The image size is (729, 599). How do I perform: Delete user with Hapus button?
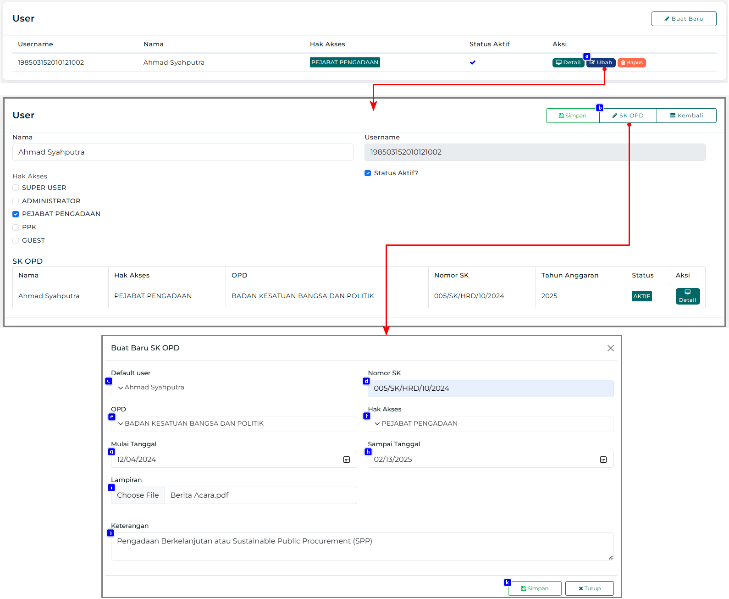pos(631,63)
